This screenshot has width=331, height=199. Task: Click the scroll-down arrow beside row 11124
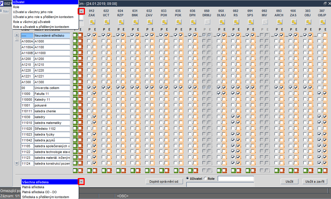pos(17,163)
